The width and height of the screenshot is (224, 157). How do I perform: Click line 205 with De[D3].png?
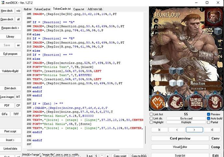coord(75,14)
